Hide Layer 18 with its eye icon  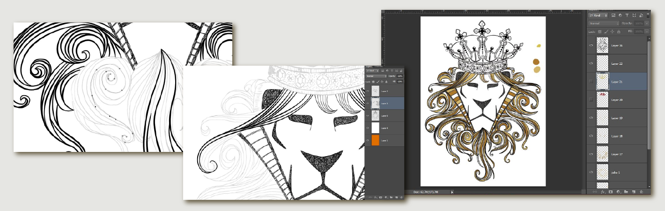591,136
